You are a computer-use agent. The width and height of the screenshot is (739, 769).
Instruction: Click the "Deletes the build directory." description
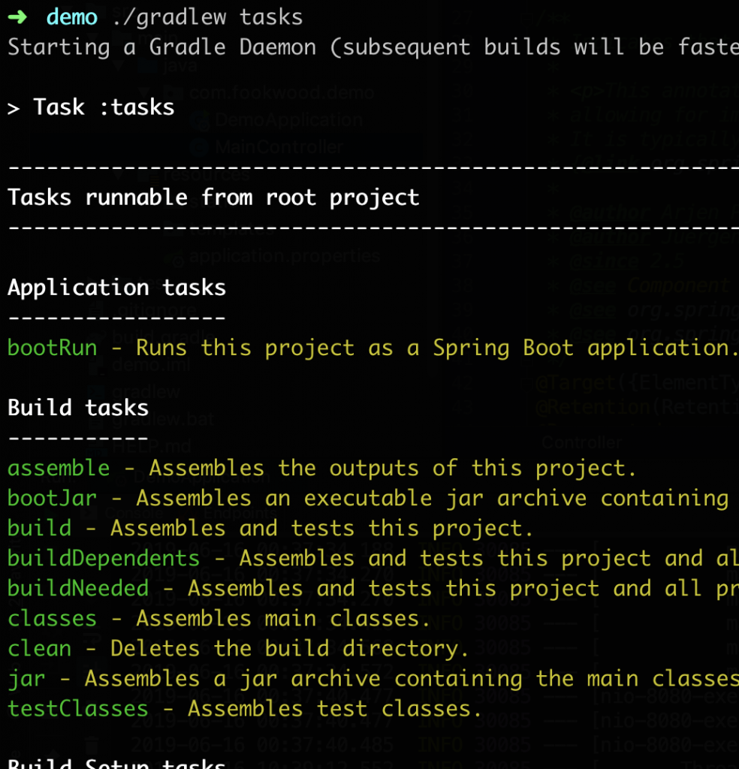pyautogui.click(x=290, y=648)
